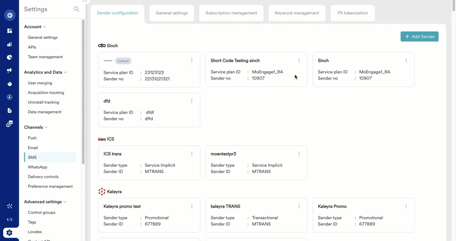Viewport: 456px width, 241px height.
Task: Open the PII tokenization tab
Action: tap(353, 13)
